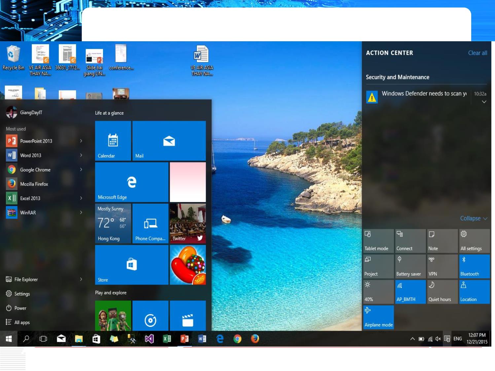
Task: Open the Calendar tile
Action: tap(113, 141)
